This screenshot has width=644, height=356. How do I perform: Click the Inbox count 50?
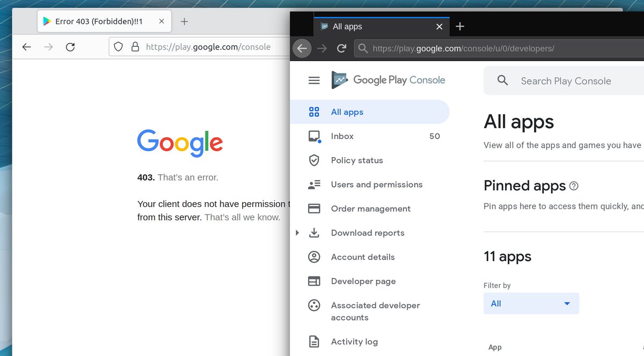[435, 136]
